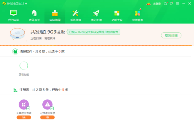Click the robot vacuum scan image

pos(18,34)
